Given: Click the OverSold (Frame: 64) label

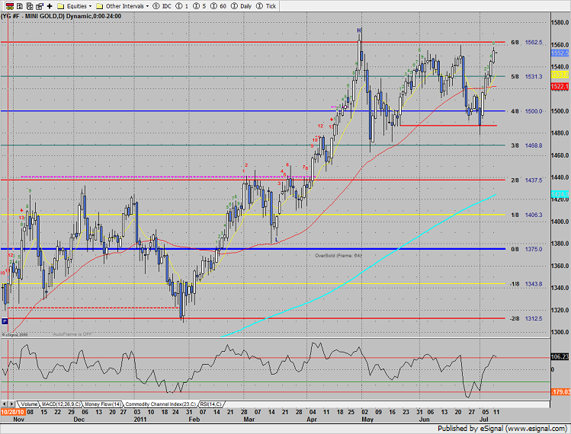Looking at the screenshot, I should [338, 256].
